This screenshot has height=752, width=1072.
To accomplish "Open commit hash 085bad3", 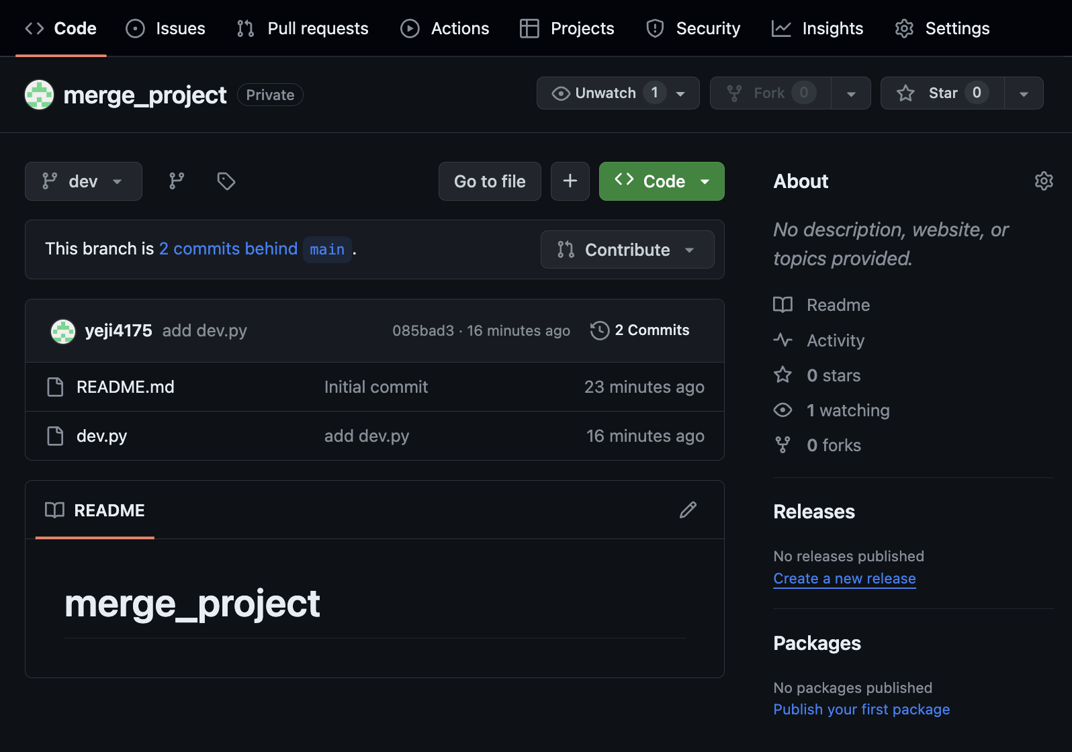I will pyautogui.click(x=423, y=330).
